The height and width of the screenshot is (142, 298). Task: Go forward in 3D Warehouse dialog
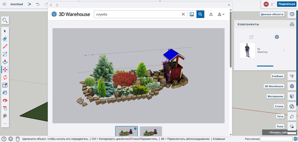[57, 5]
